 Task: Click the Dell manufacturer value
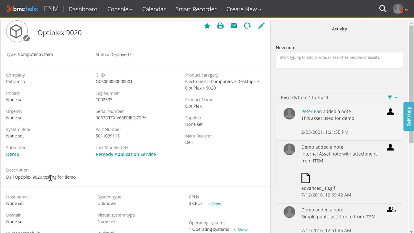[x=189, y=142]
